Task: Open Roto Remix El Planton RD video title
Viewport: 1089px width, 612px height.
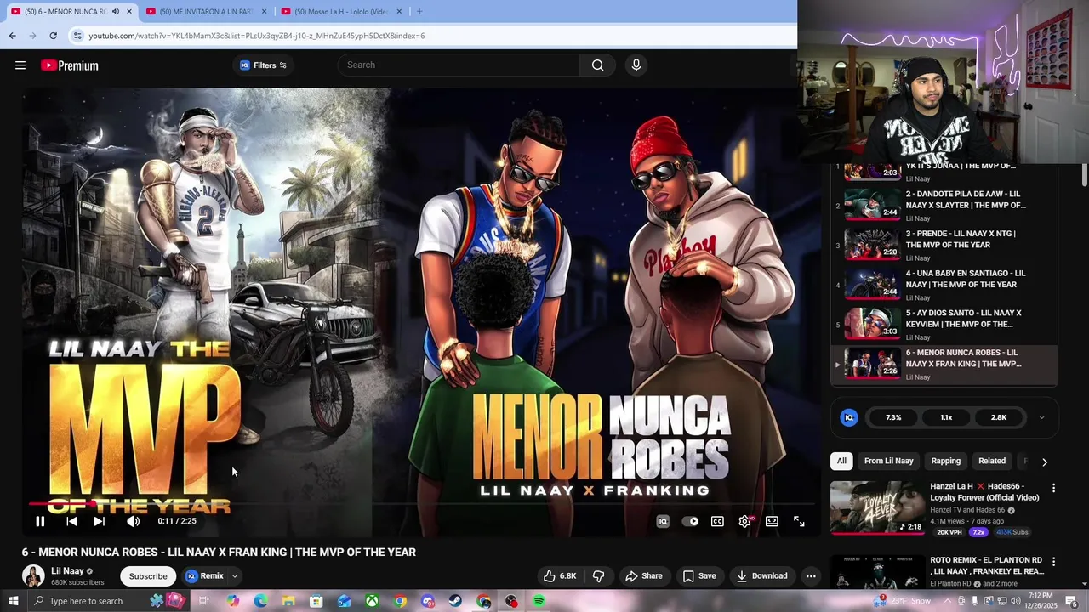Action: (x=987, y=566)
